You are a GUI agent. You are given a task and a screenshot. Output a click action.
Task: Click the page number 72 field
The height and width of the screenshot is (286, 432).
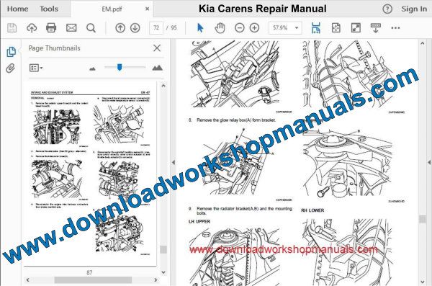pos(156,28)
